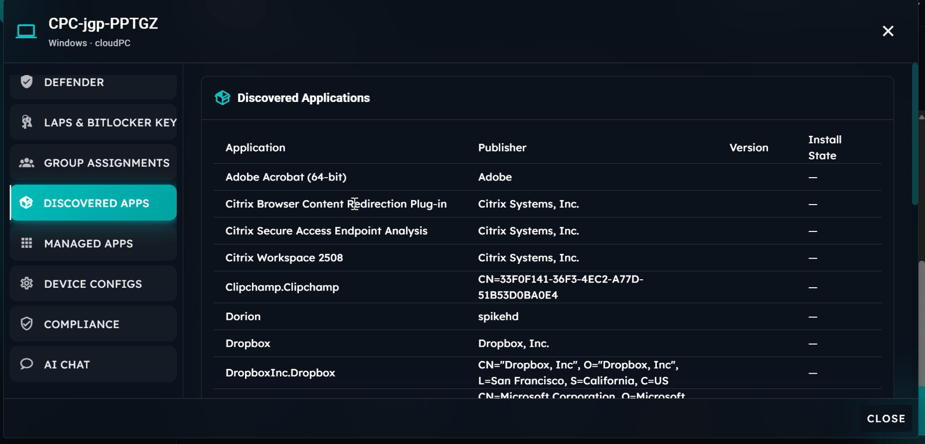Viewport: 925px width, 444px height.
Task: Sort by the Application column header
Action: [255, 148]
